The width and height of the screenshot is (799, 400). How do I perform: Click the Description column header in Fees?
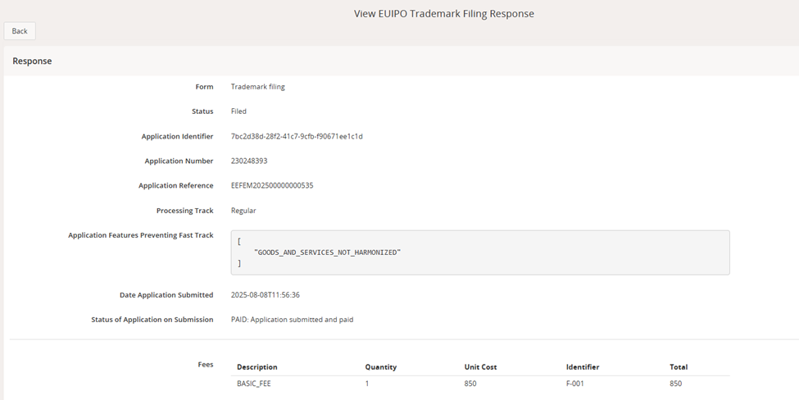[257, 367]
